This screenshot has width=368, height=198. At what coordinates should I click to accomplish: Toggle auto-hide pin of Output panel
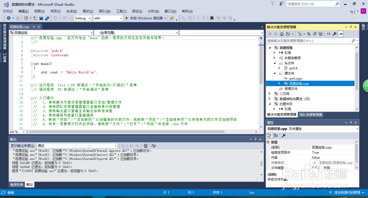coord(256,139)
